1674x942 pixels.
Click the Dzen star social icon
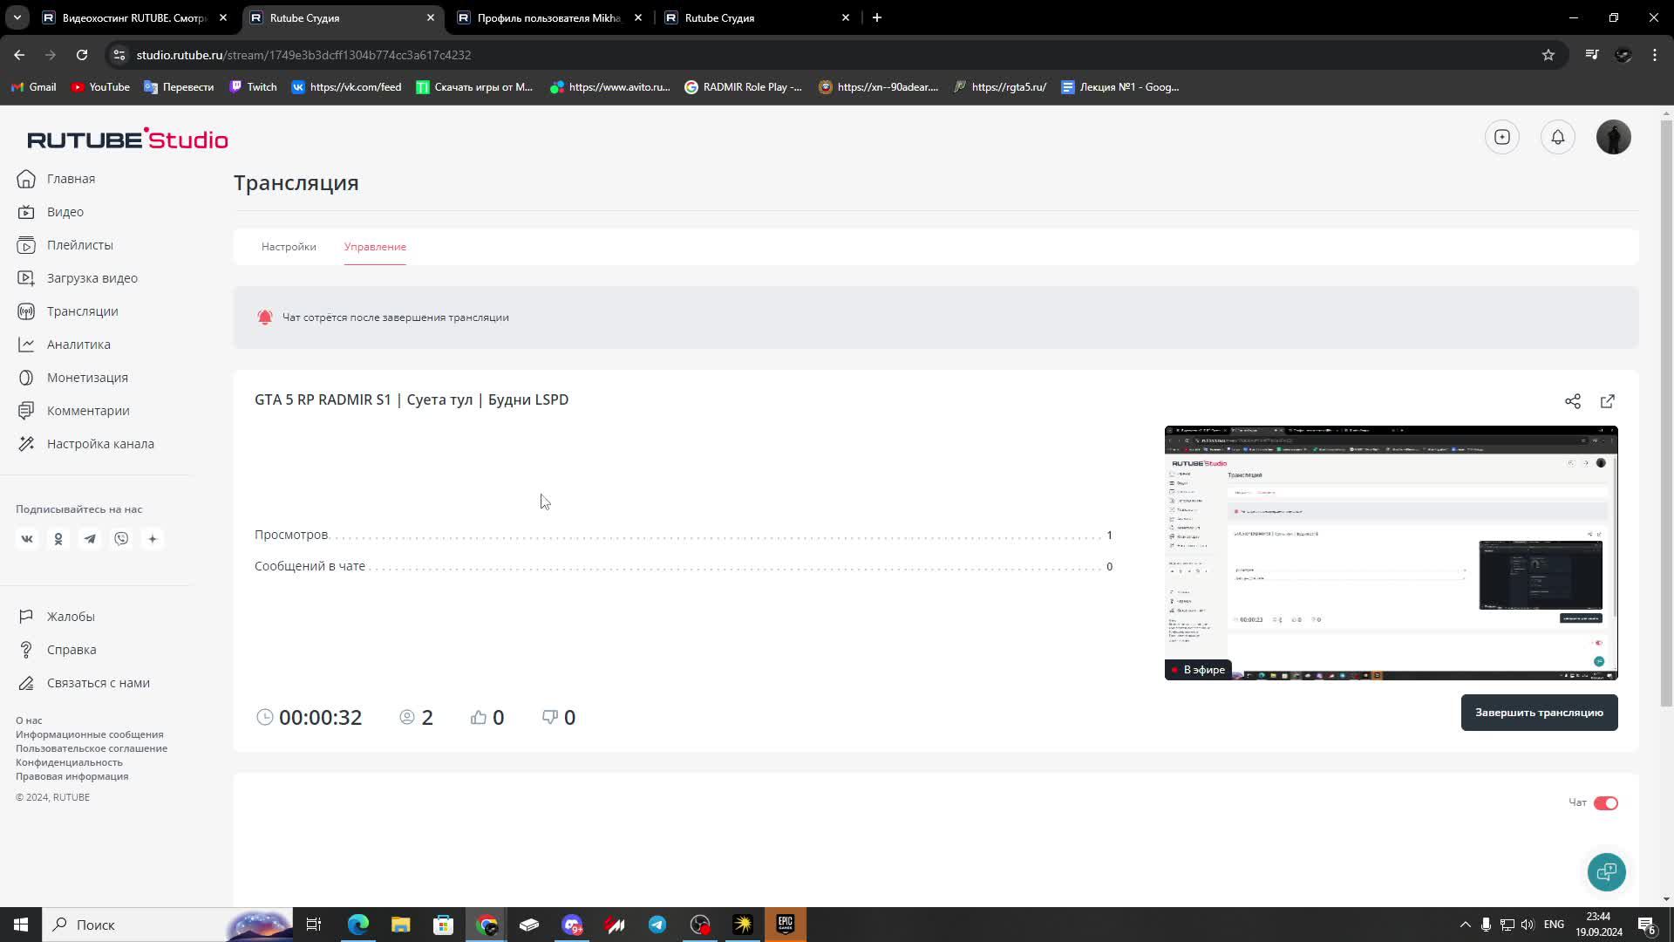tap(153, 539)
